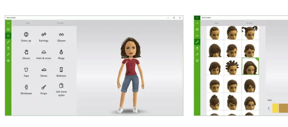Click people icon in left window sidebar
This screenshot has width=288, height=127.
pos(8,54)
